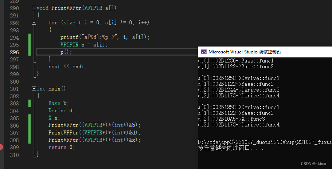Collapse the main function block
Image resolution: width=332 pixels, height=169 pixels.
pyautogui.click(x=34, y=88)
